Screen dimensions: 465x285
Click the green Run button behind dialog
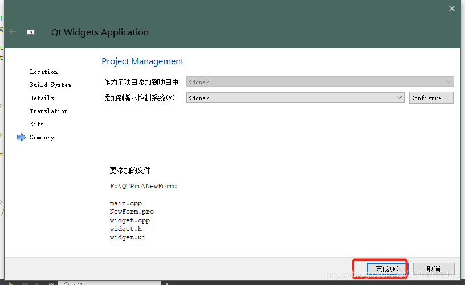(11, 283)
